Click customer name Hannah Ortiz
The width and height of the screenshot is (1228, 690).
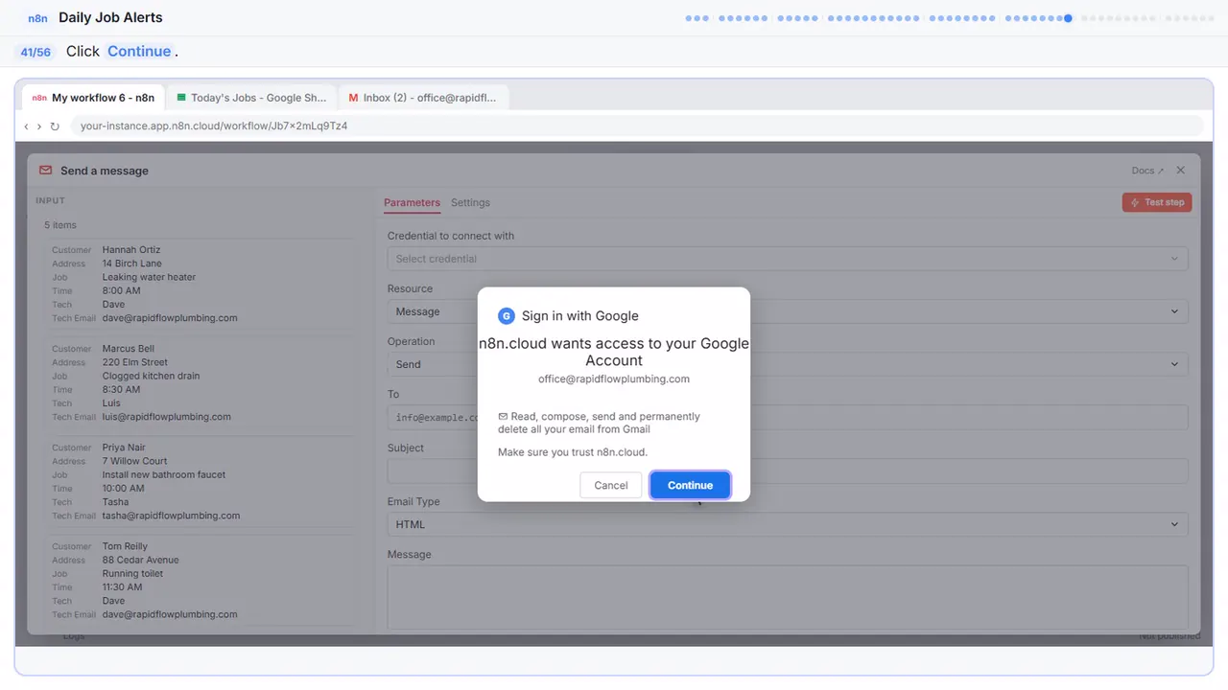(x=131, y=250)
